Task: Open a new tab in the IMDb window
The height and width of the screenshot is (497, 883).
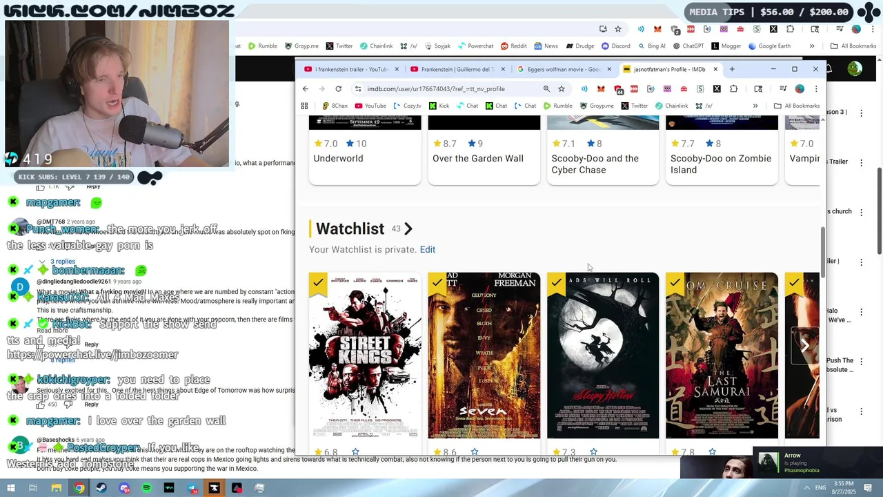Action: 732,69
